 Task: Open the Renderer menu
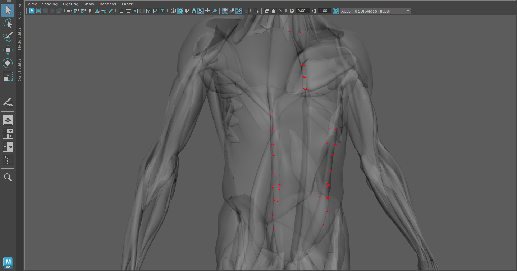108,4
